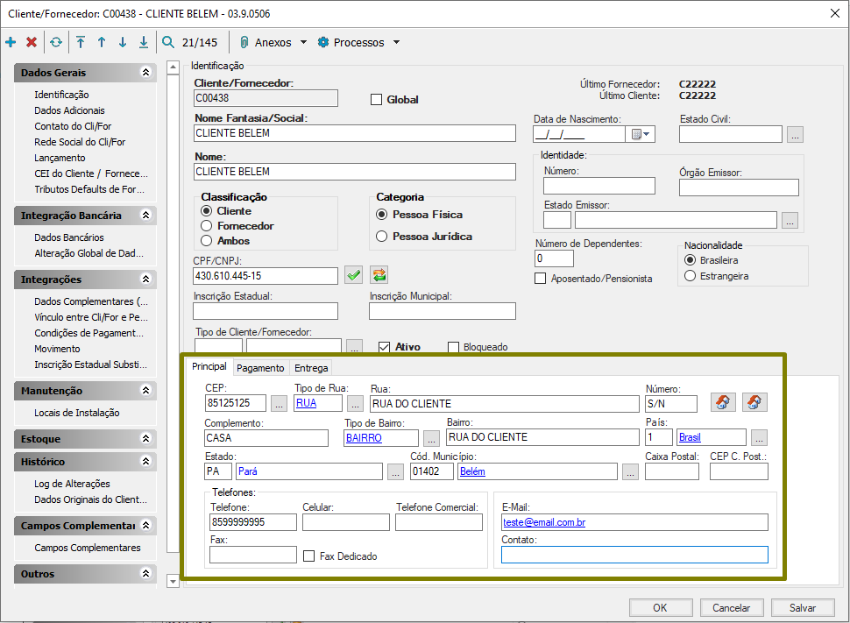The image size is (850, 623).
Task: Select Estrangeira nationality
Action: click(691, 276)
